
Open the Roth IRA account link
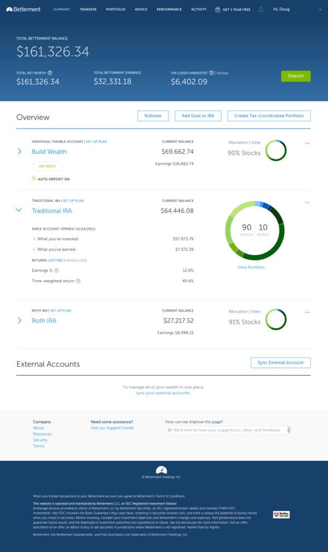[44, 321]
